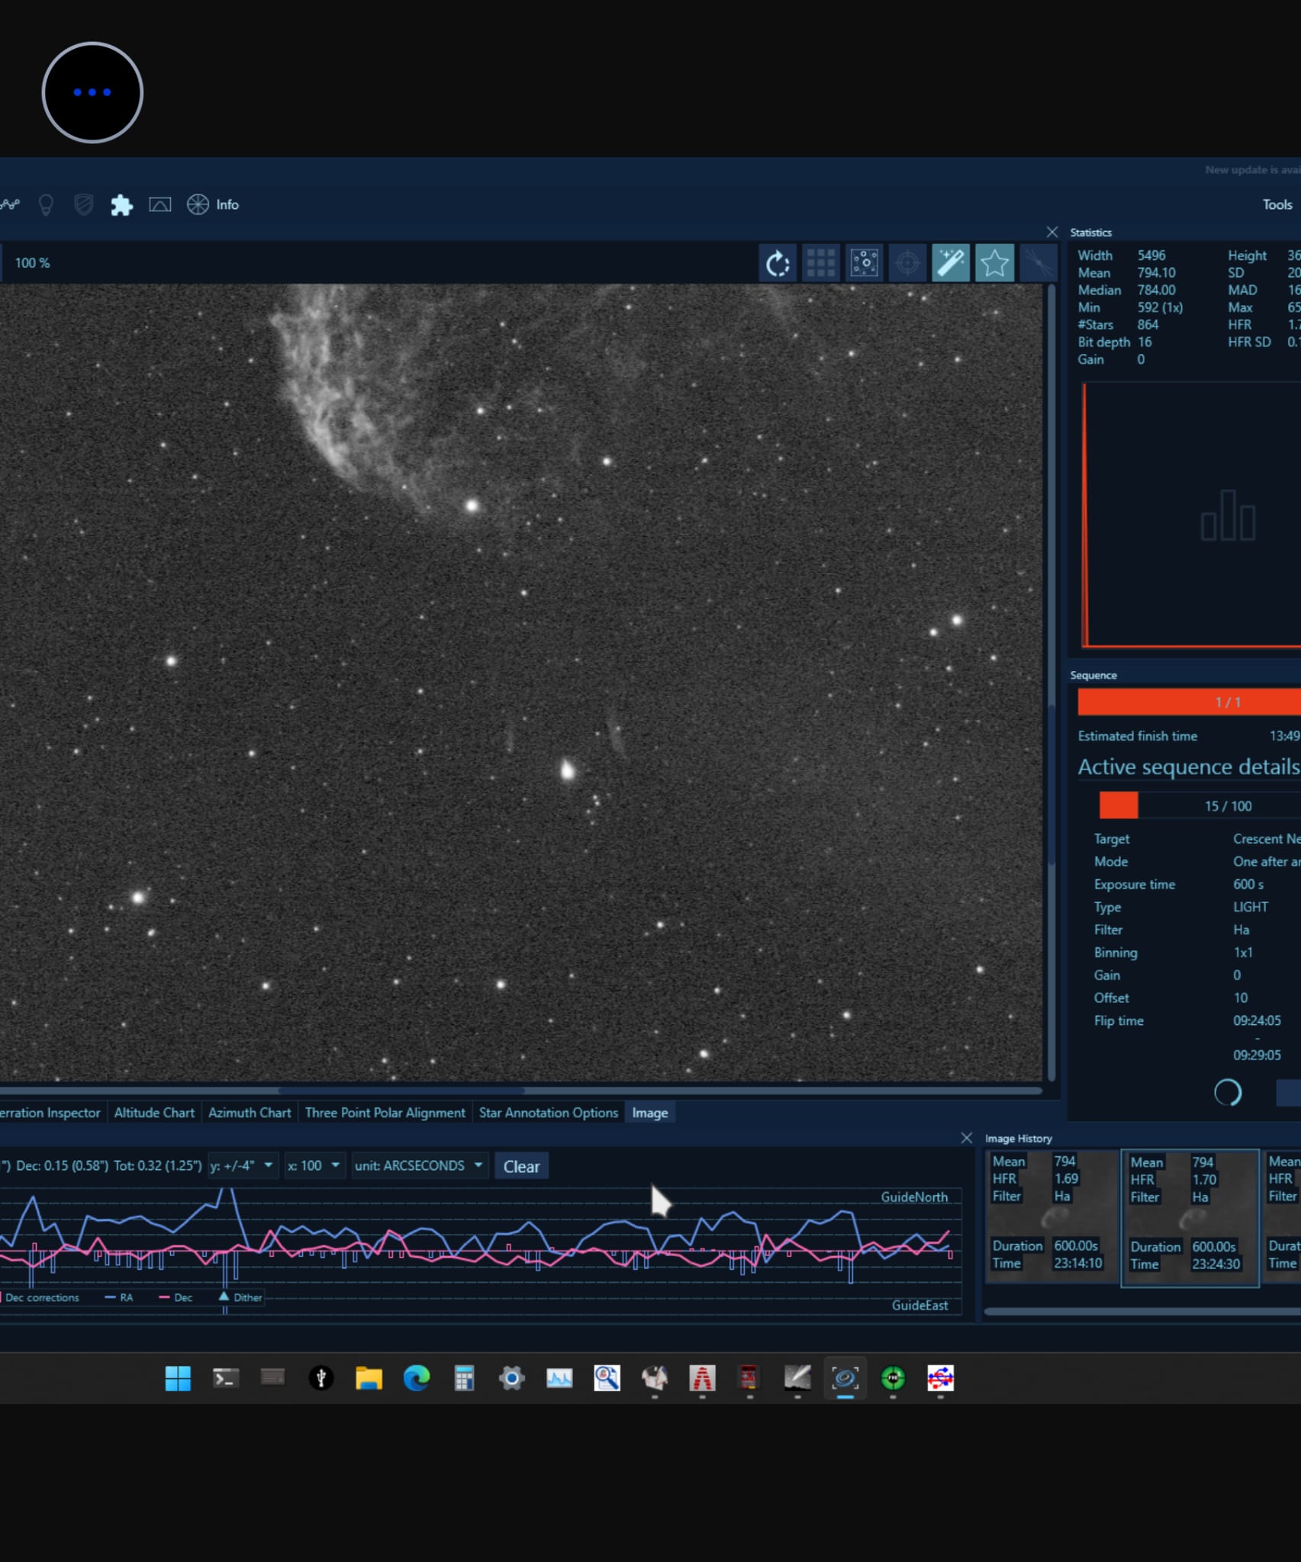This screenshot has height=1562, width=1301.
Task: Toggle the crosshair overlay button
Action: point(907,264)
